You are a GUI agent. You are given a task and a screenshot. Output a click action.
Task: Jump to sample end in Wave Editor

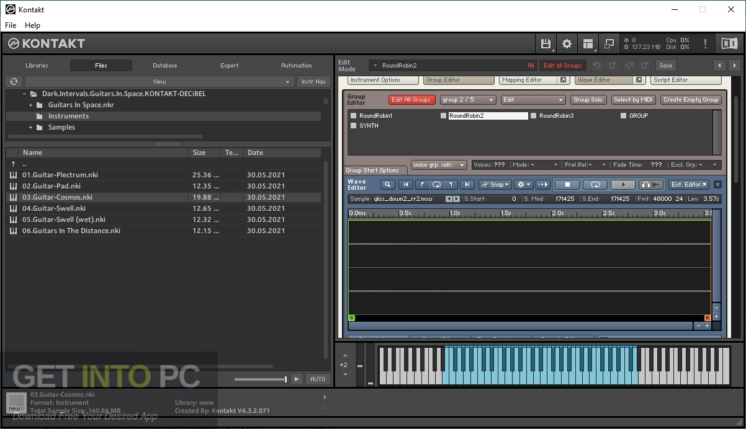pyautogui.click(x=467, y=184)
